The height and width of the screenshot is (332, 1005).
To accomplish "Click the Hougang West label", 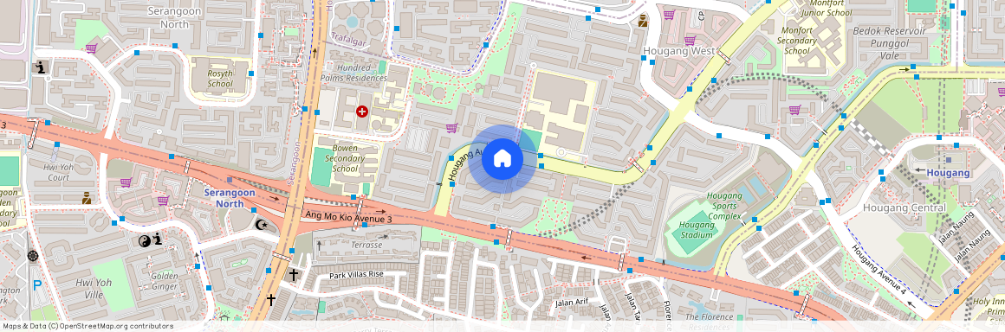I will click(678, 50).
